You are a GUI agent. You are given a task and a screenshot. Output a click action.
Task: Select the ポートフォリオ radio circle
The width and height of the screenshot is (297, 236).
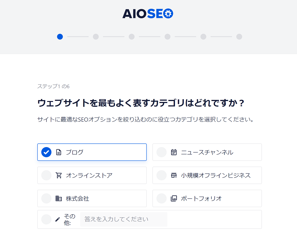pos(162,198)
